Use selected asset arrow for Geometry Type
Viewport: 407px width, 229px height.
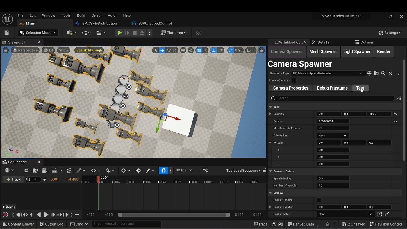point(369,73)
